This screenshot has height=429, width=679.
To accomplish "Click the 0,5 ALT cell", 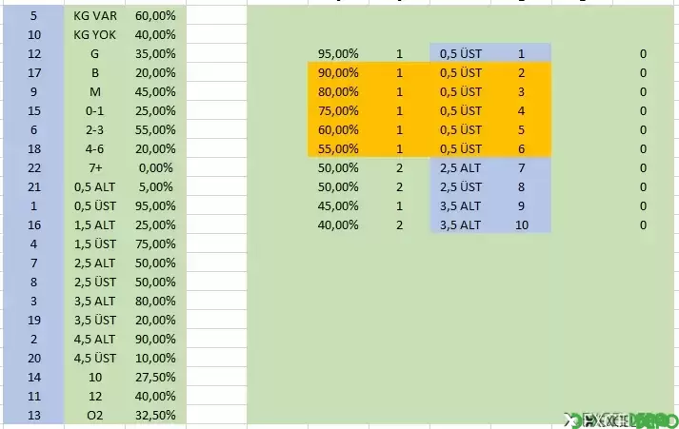I will (x=95, y=186).
